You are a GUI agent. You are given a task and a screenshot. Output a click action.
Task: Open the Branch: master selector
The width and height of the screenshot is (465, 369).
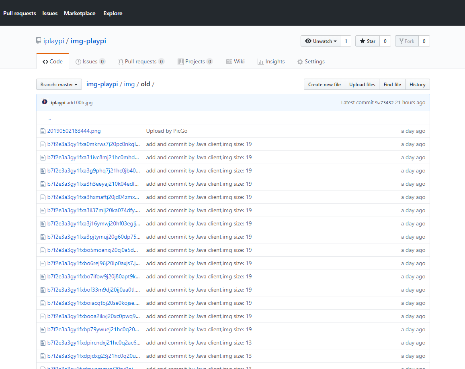pyautogui.click(x=59, y=84)
